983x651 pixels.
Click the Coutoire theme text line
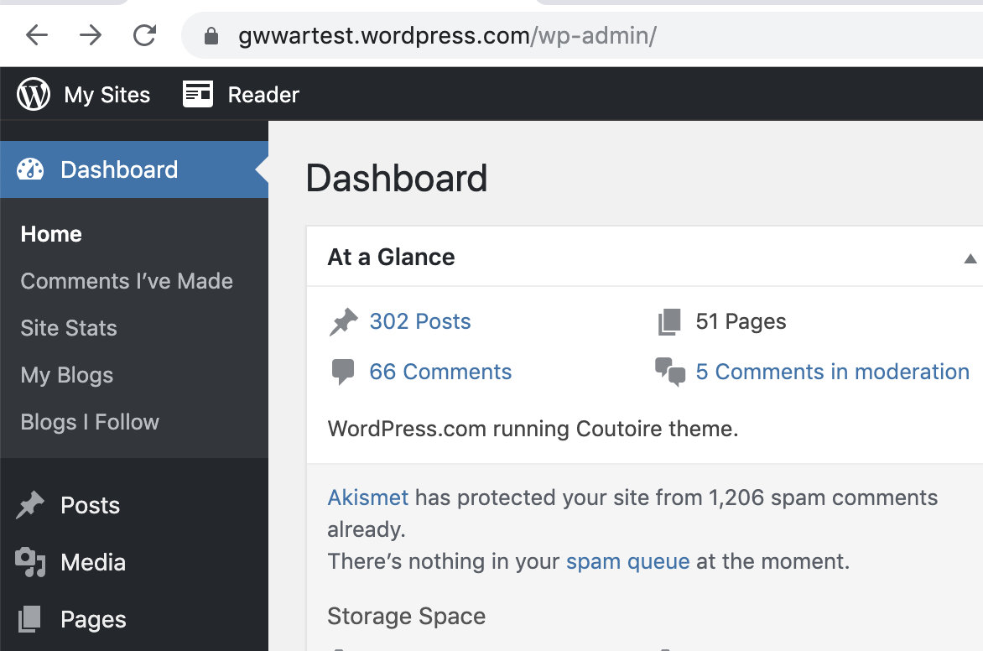click(x=533, y=429)
